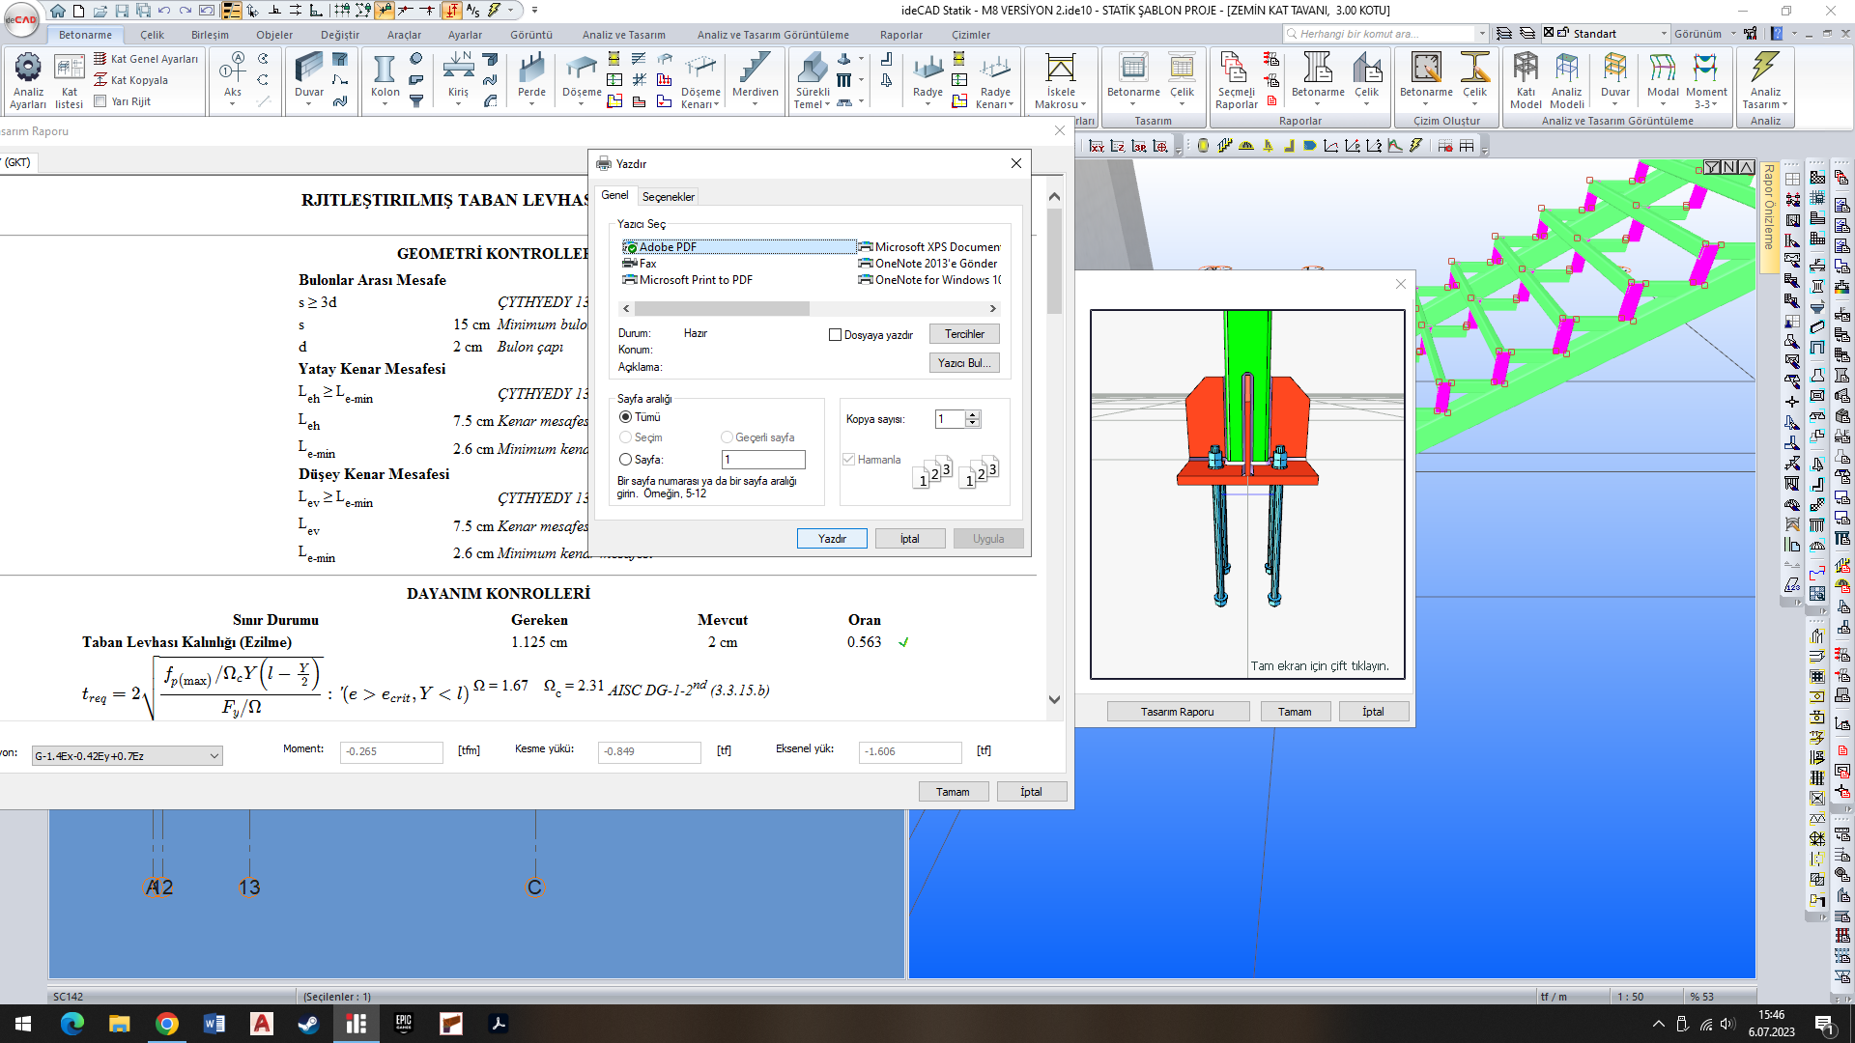Open Çizimler ribbon tab

click(x=970, y=35)
